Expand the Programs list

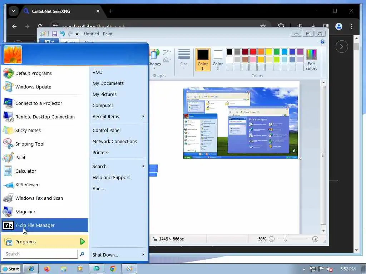45,242
